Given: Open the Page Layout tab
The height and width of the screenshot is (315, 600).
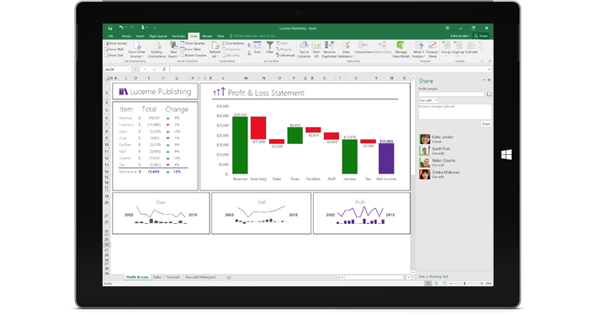Looking at the screenshot, I should tap(157, 36).
